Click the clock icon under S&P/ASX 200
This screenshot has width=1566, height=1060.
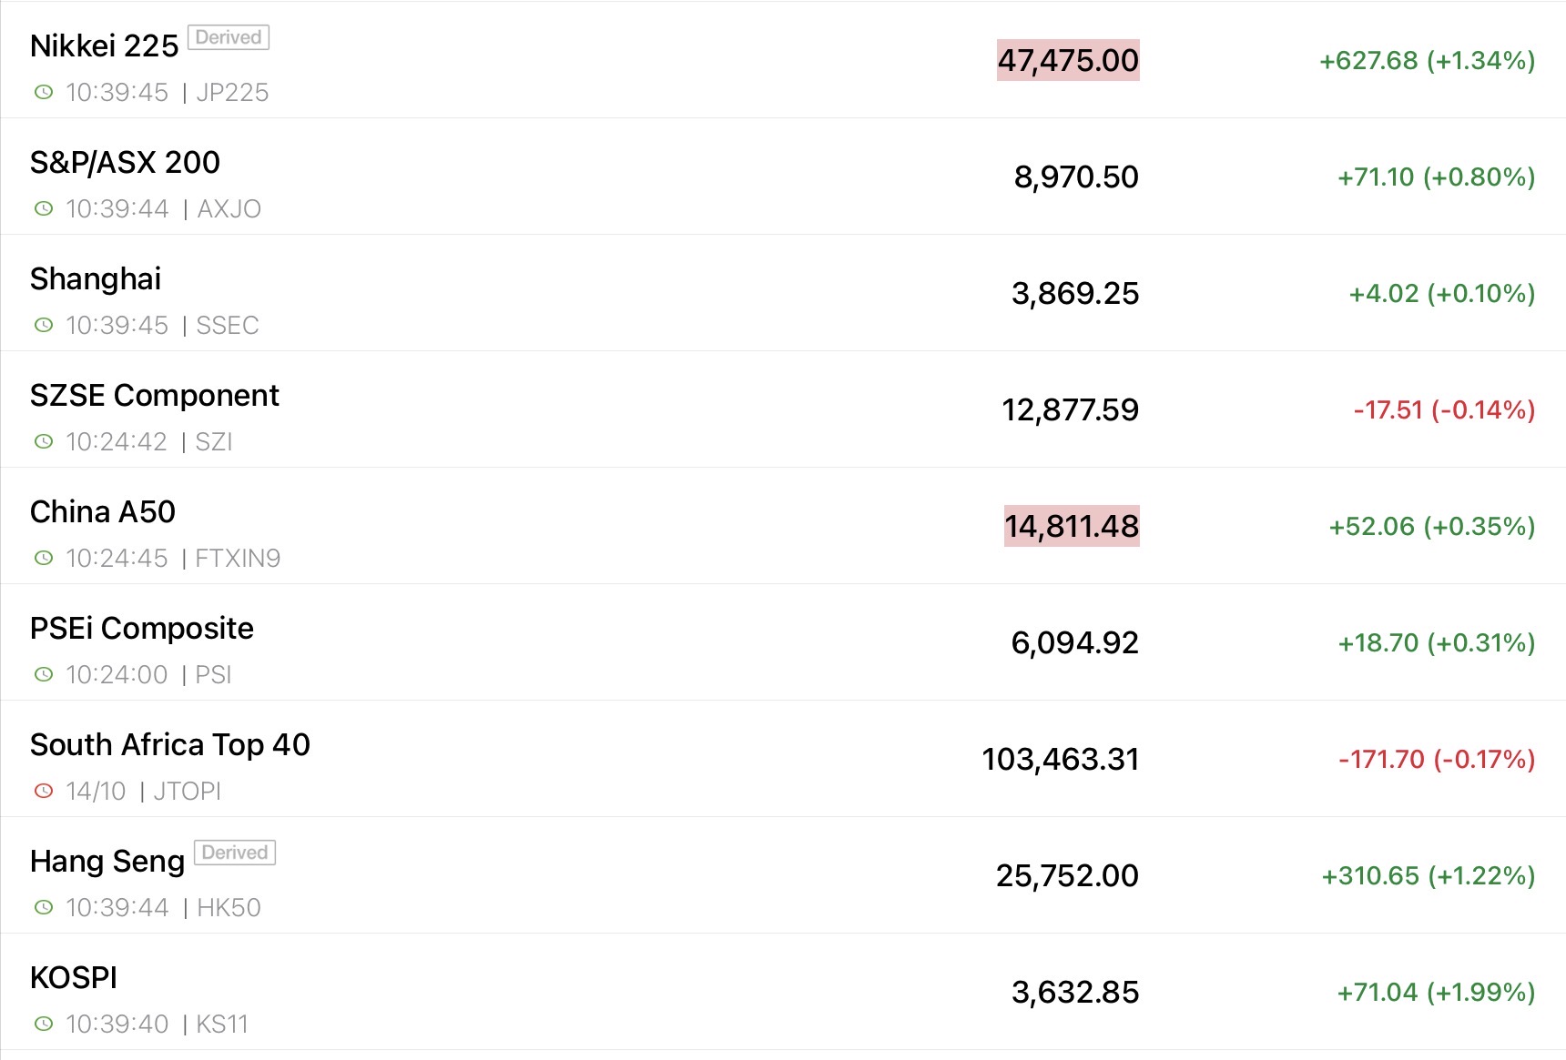click(44, 208)
